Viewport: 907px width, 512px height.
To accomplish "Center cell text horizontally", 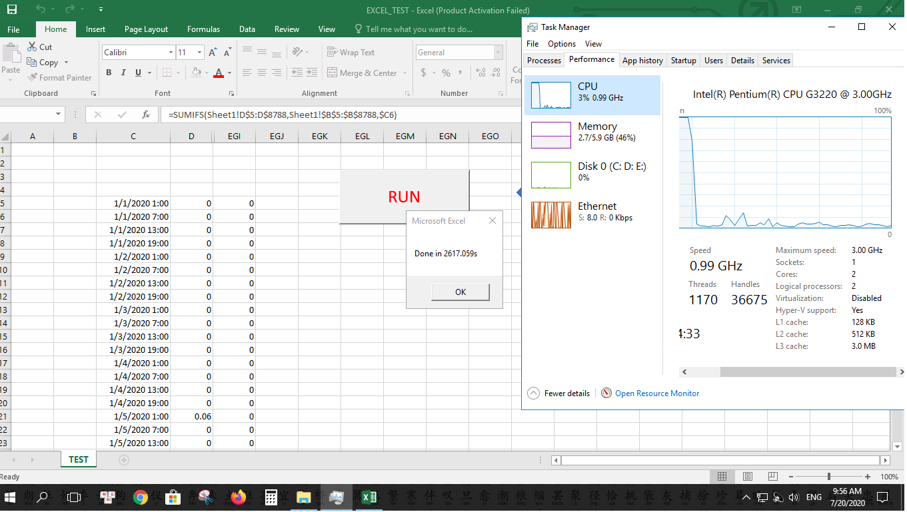I will pos(263,73).
